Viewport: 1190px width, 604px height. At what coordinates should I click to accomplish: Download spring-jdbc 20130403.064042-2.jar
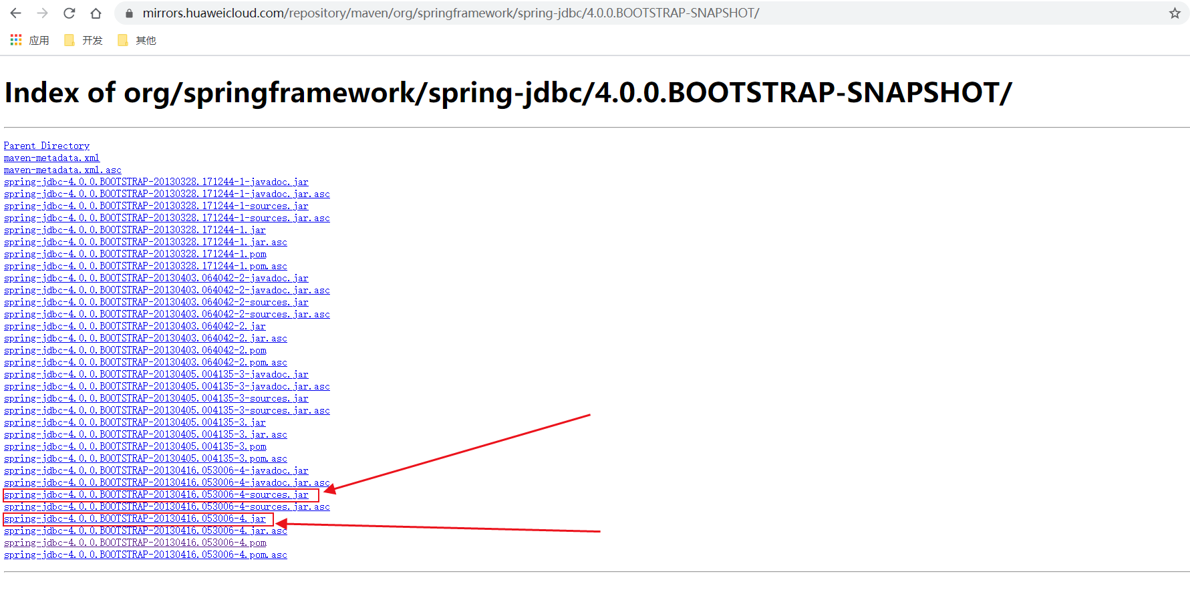point(135,326)
